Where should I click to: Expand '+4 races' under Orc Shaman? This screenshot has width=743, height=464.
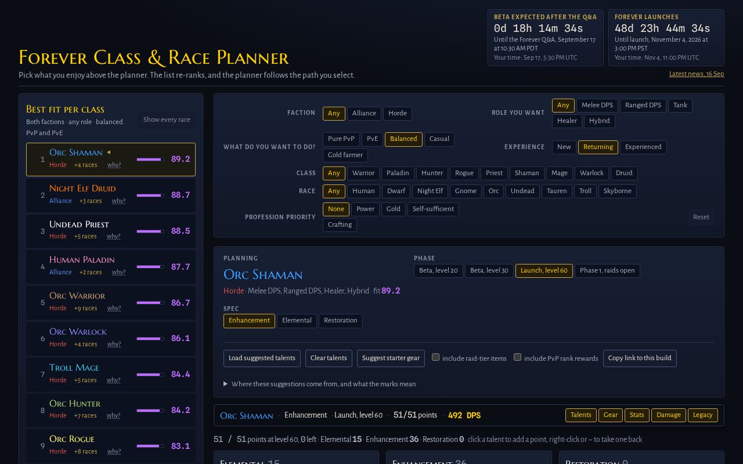[85, 165]
